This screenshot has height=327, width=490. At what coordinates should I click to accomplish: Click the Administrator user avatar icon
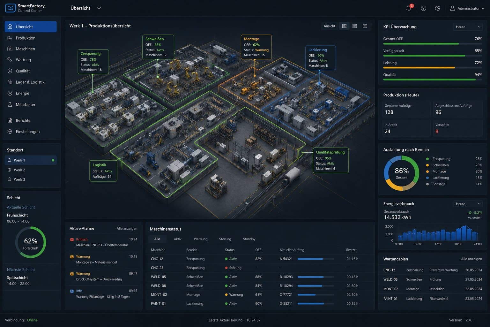pos(452,8)
